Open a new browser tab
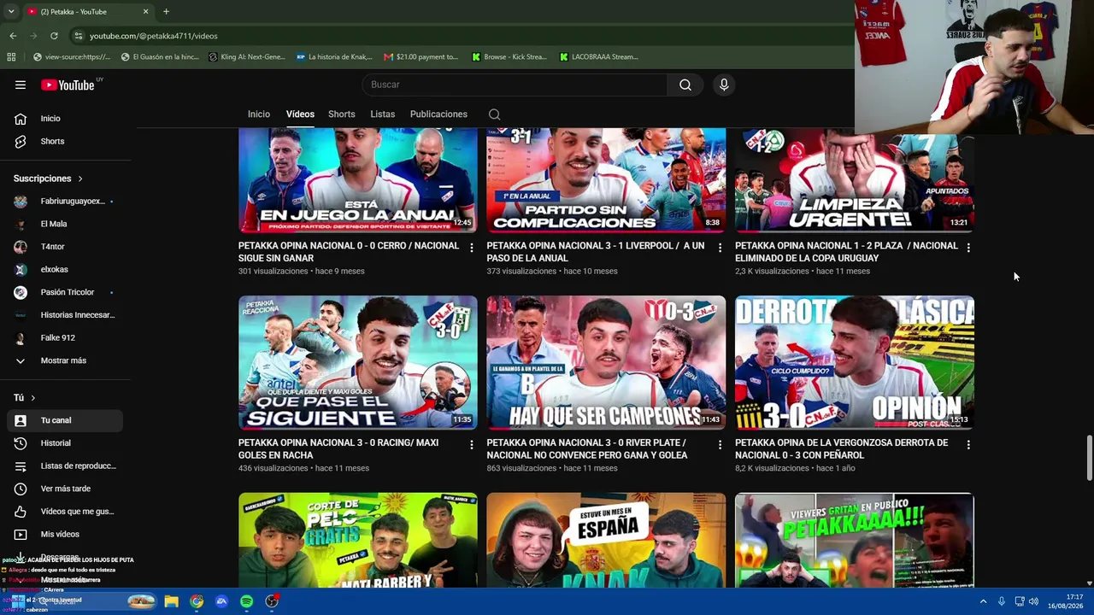The width and height of the screenshot is (1094, 615). [x=166, y=12]
